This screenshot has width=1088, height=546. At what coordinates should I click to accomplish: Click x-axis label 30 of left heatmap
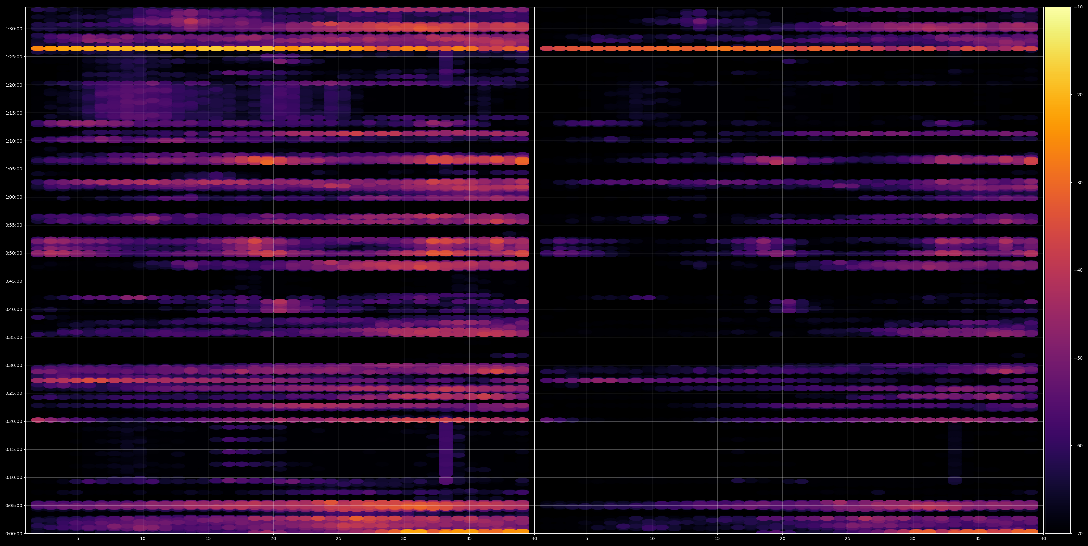tap(404, 538)
